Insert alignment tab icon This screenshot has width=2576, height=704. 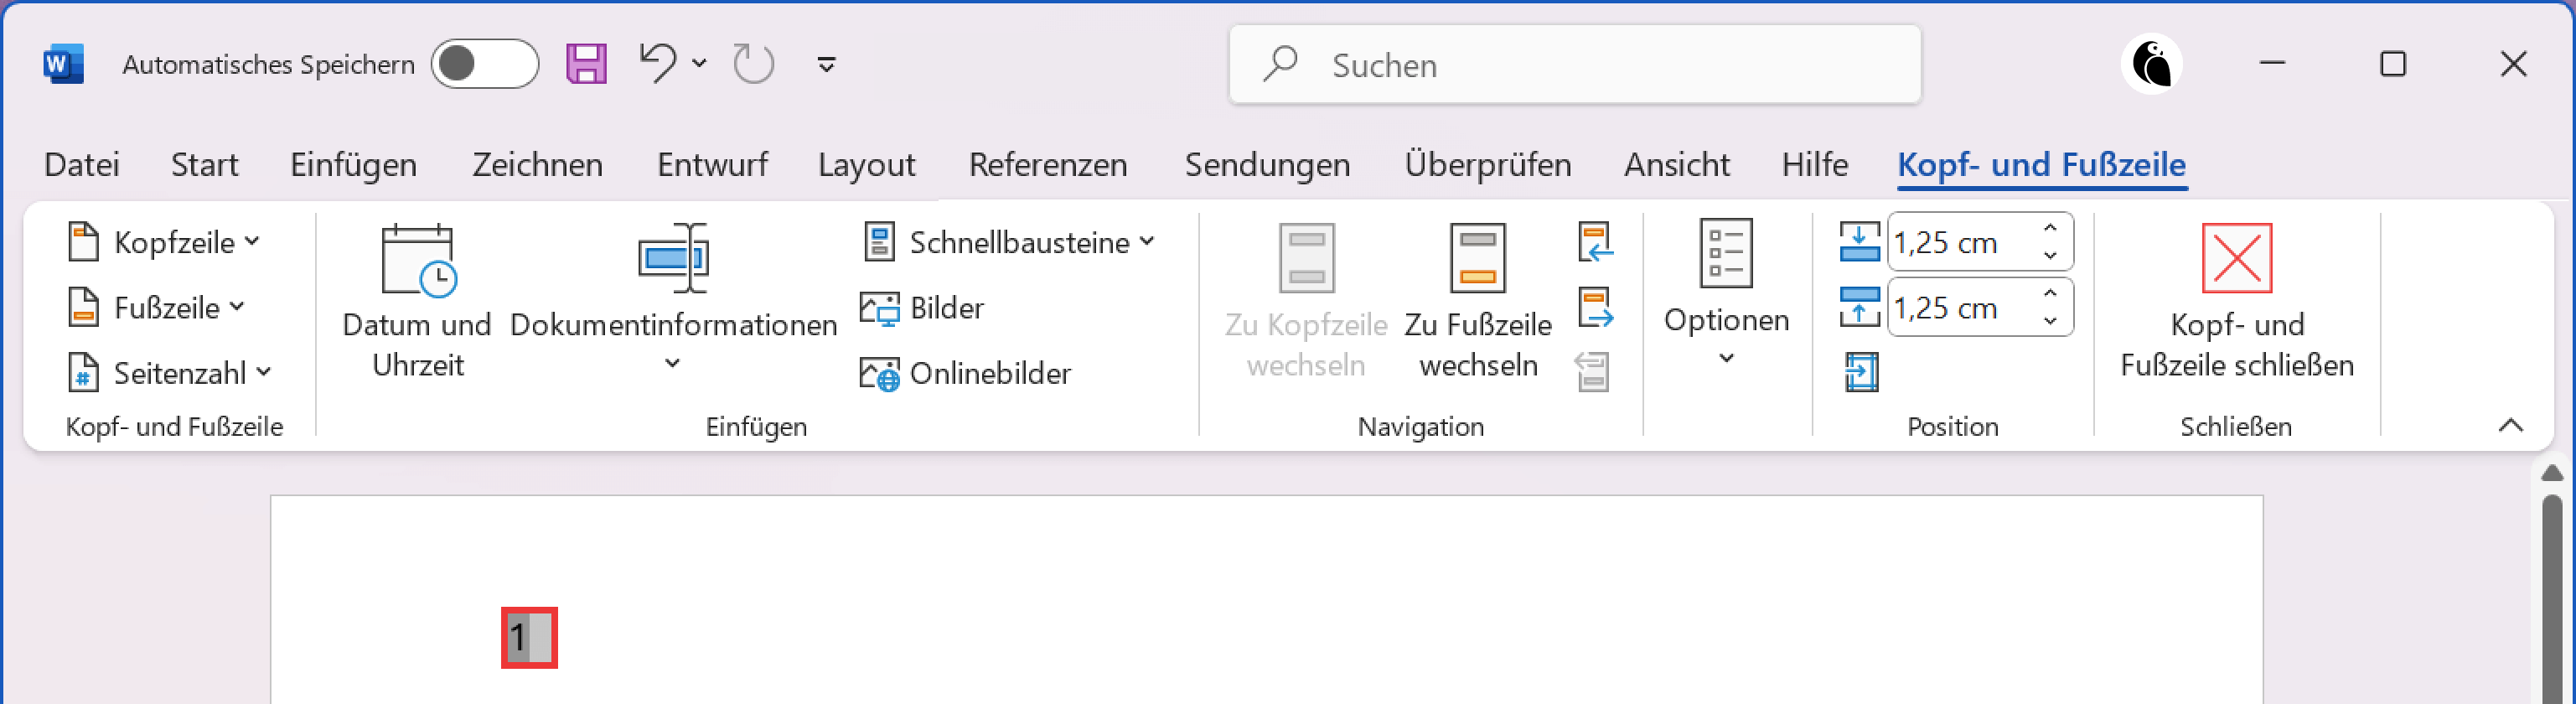(x=1861, y=372)
